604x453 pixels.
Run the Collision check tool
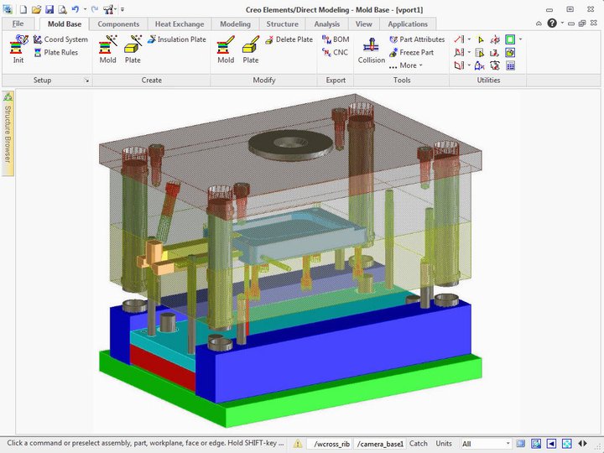372,50
